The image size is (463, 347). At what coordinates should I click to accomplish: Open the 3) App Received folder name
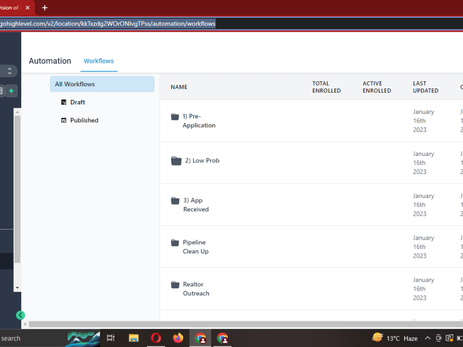(x=196, y=205)
